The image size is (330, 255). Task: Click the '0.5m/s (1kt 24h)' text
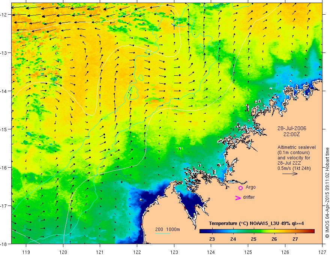click(x=294, y=168)
